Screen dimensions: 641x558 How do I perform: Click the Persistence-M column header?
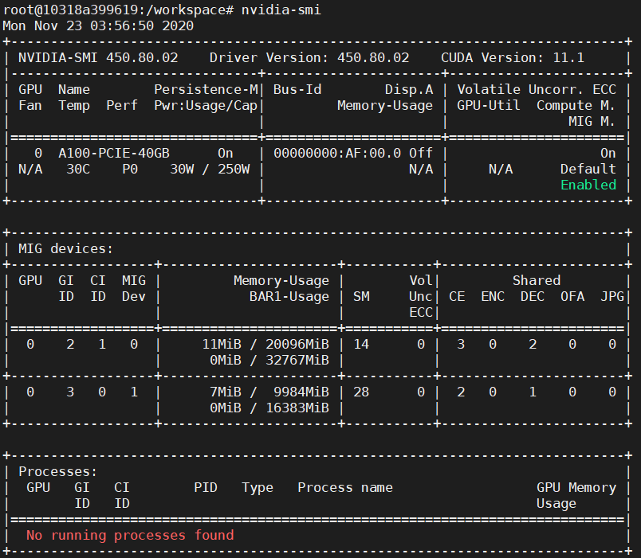point(206,89)
